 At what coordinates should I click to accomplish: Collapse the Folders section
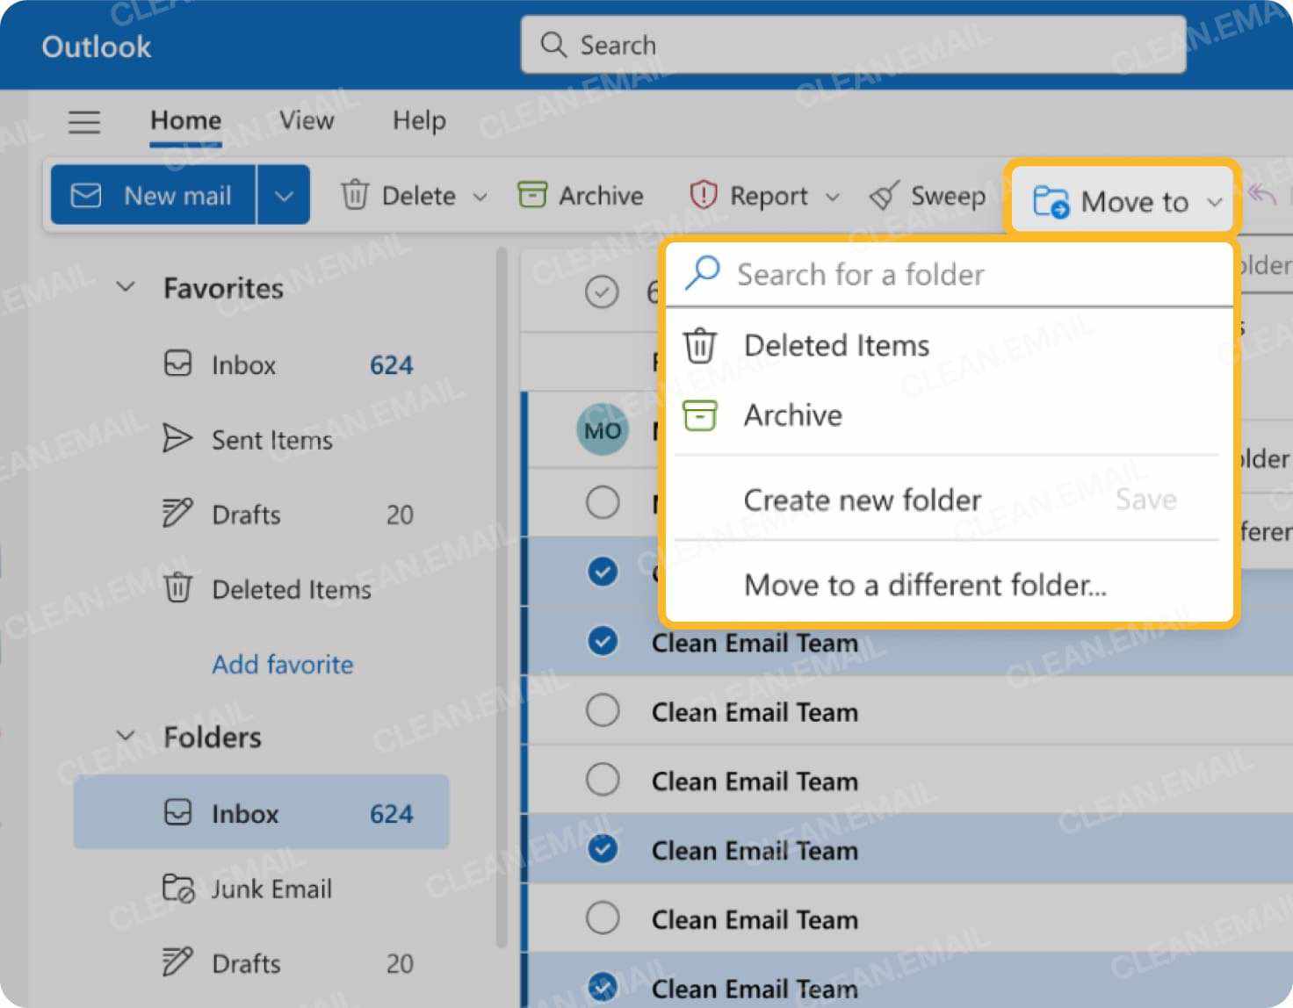[x=125, y=737]
